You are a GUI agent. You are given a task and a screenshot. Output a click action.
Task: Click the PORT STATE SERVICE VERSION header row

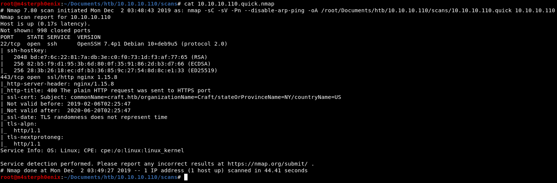51,37
